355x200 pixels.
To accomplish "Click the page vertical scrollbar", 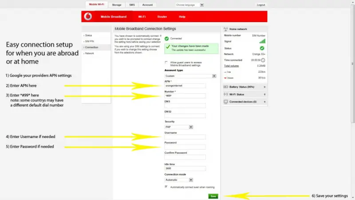I will (x=353, y=63).
